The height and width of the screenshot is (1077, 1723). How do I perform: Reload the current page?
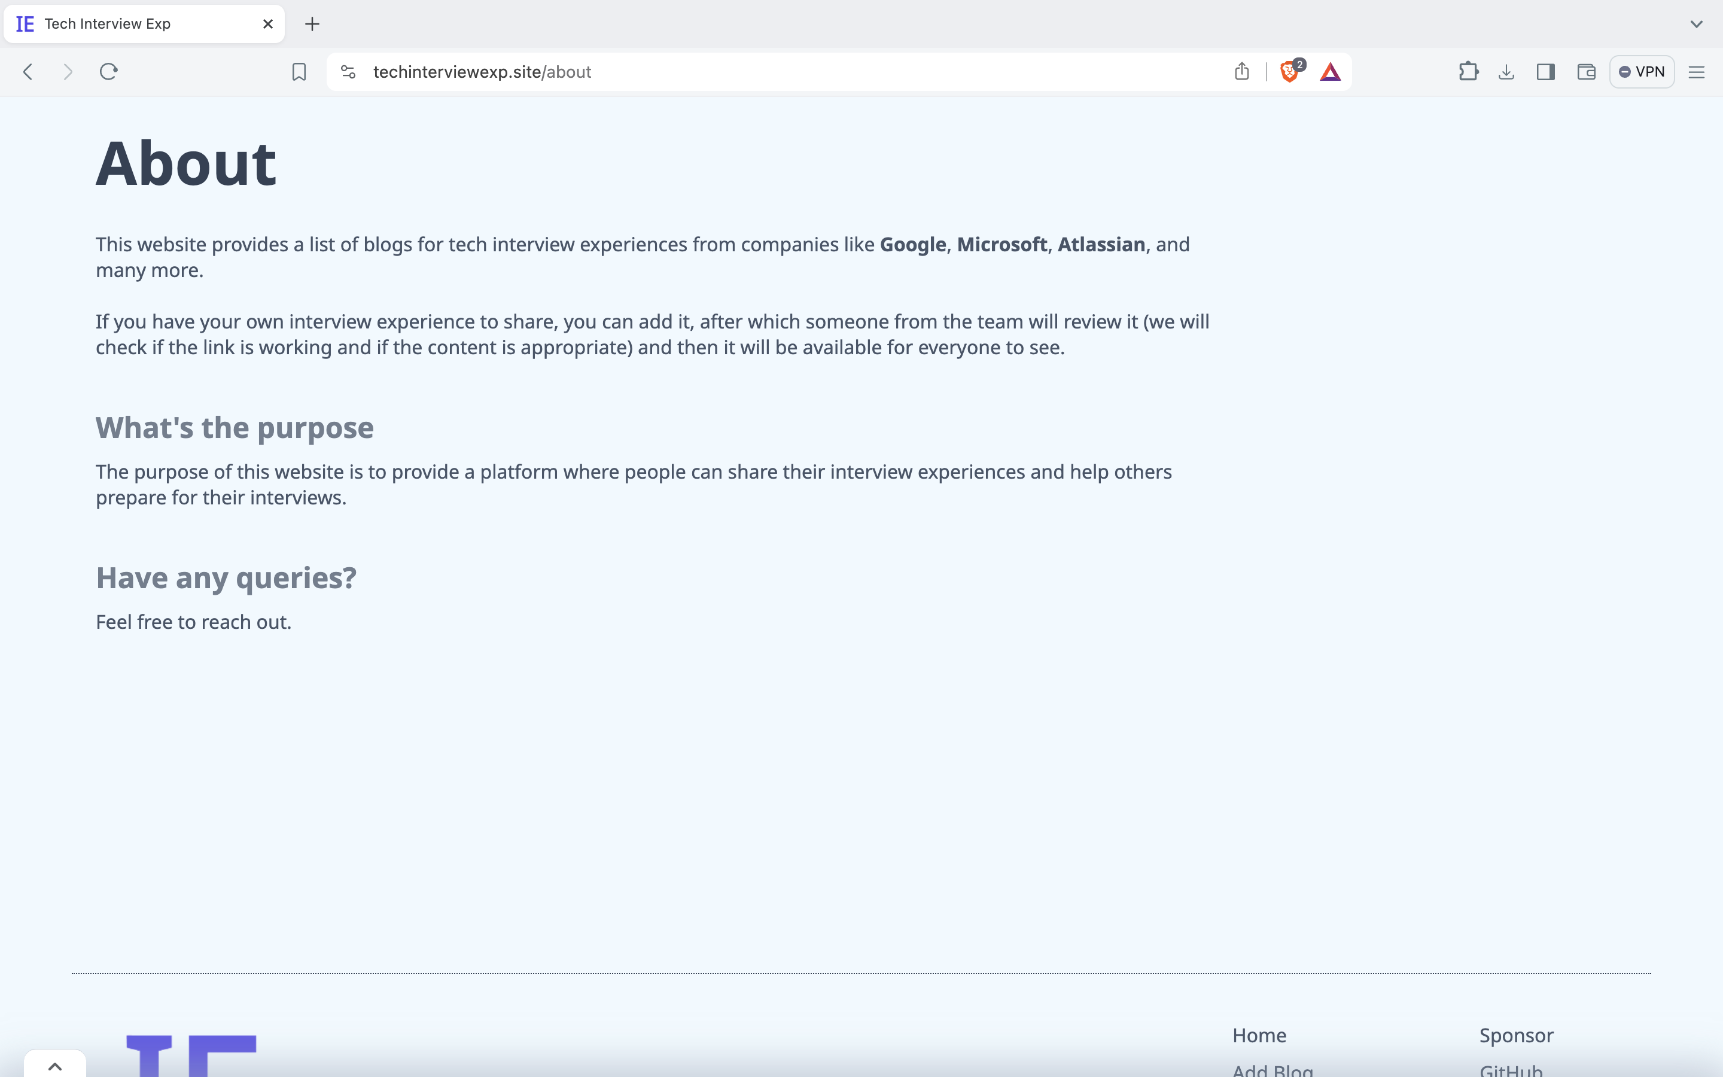108,72
